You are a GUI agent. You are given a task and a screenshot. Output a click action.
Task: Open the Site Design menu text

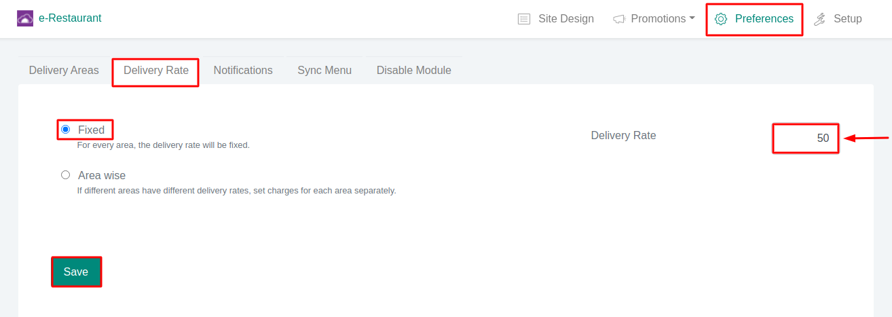(x=565, y=19)
